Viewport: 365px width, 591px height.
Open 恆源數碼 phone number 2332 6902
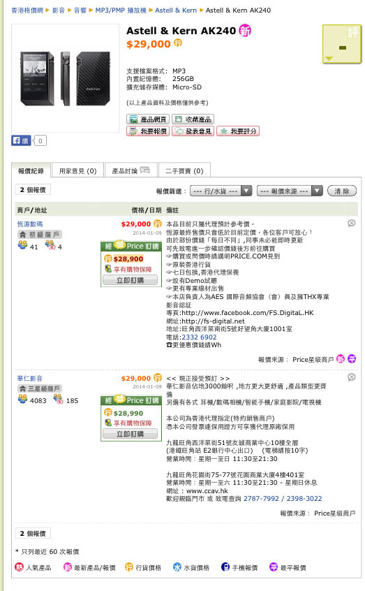(x=200, y=337)
